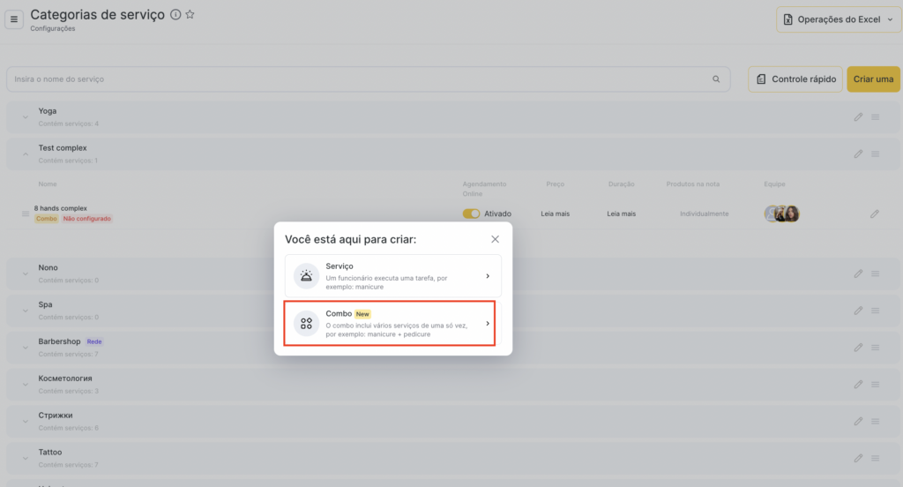Edit the Spa category
Viewport: 903px width, 487px height.
[x=858, y=311]
